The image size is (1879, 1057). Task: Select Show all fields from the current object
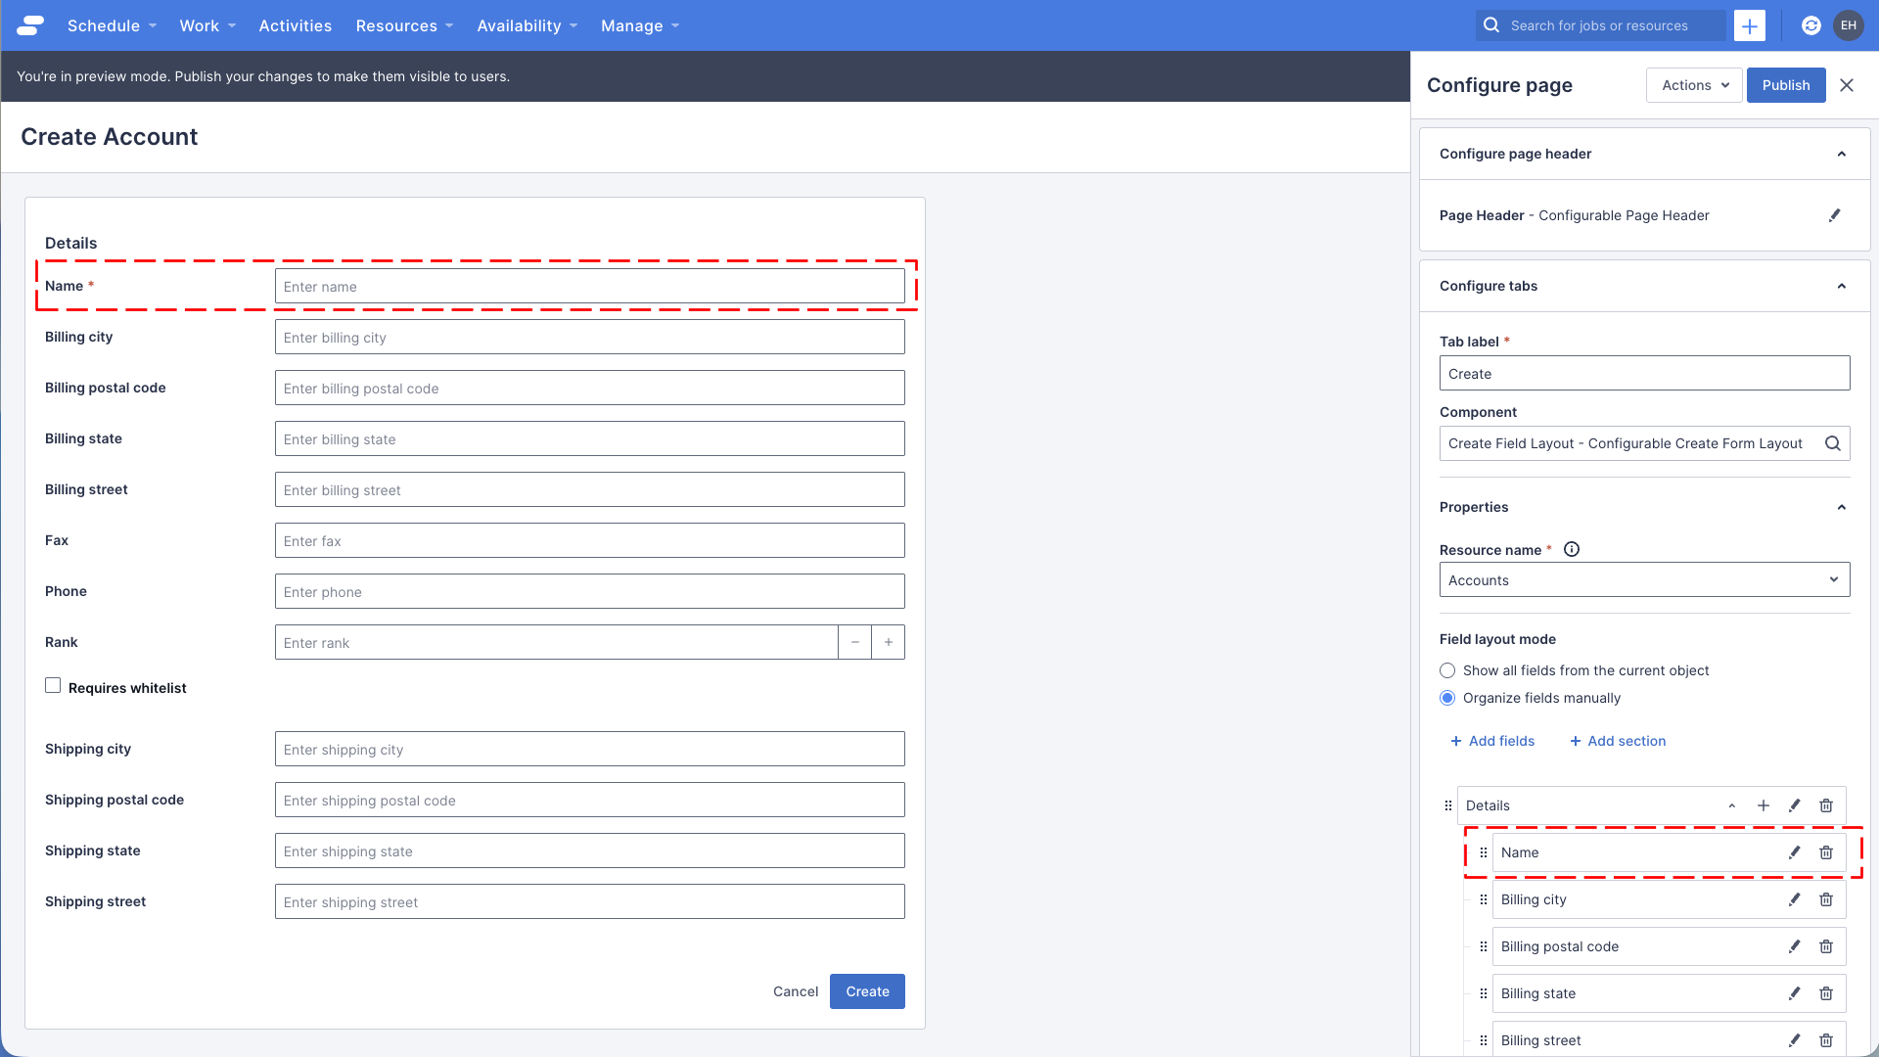click(x=1447, y=670)
